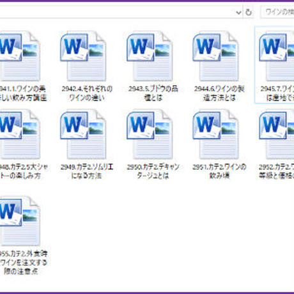
Task: Select Word file icon 2952.カテ2 等級と価格
Action: point(277,134)
